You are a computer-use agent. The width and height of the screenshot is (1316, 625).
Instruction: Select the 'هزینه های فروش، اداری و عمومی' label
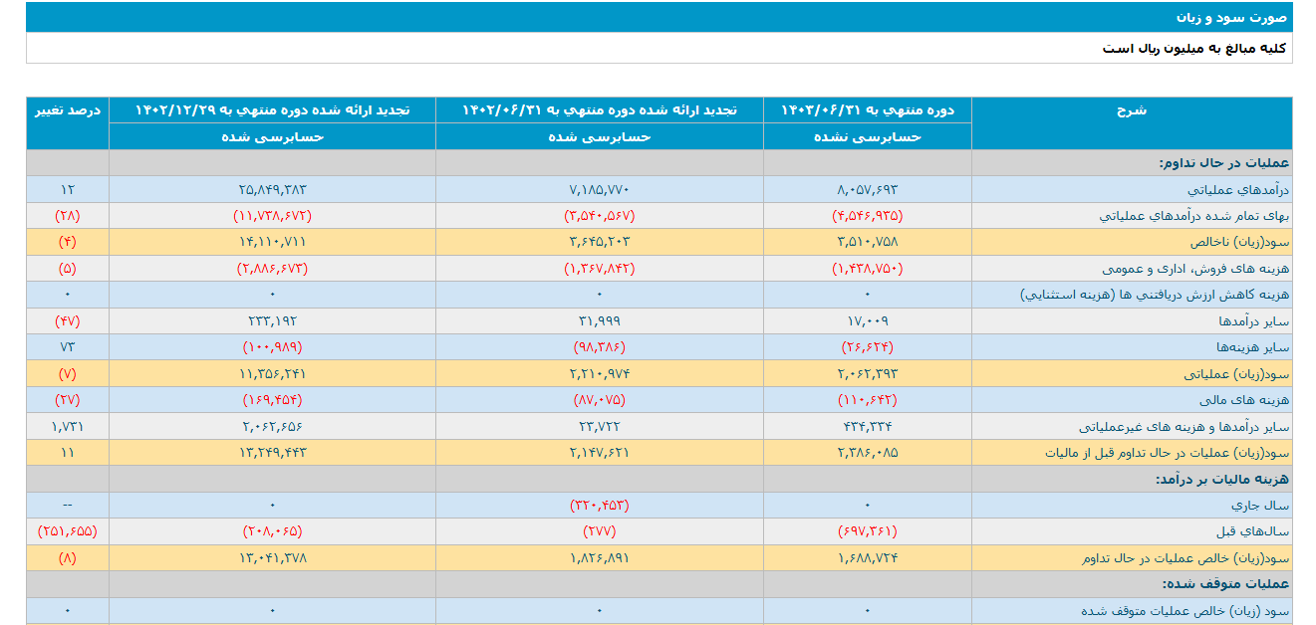[1195, 269]
